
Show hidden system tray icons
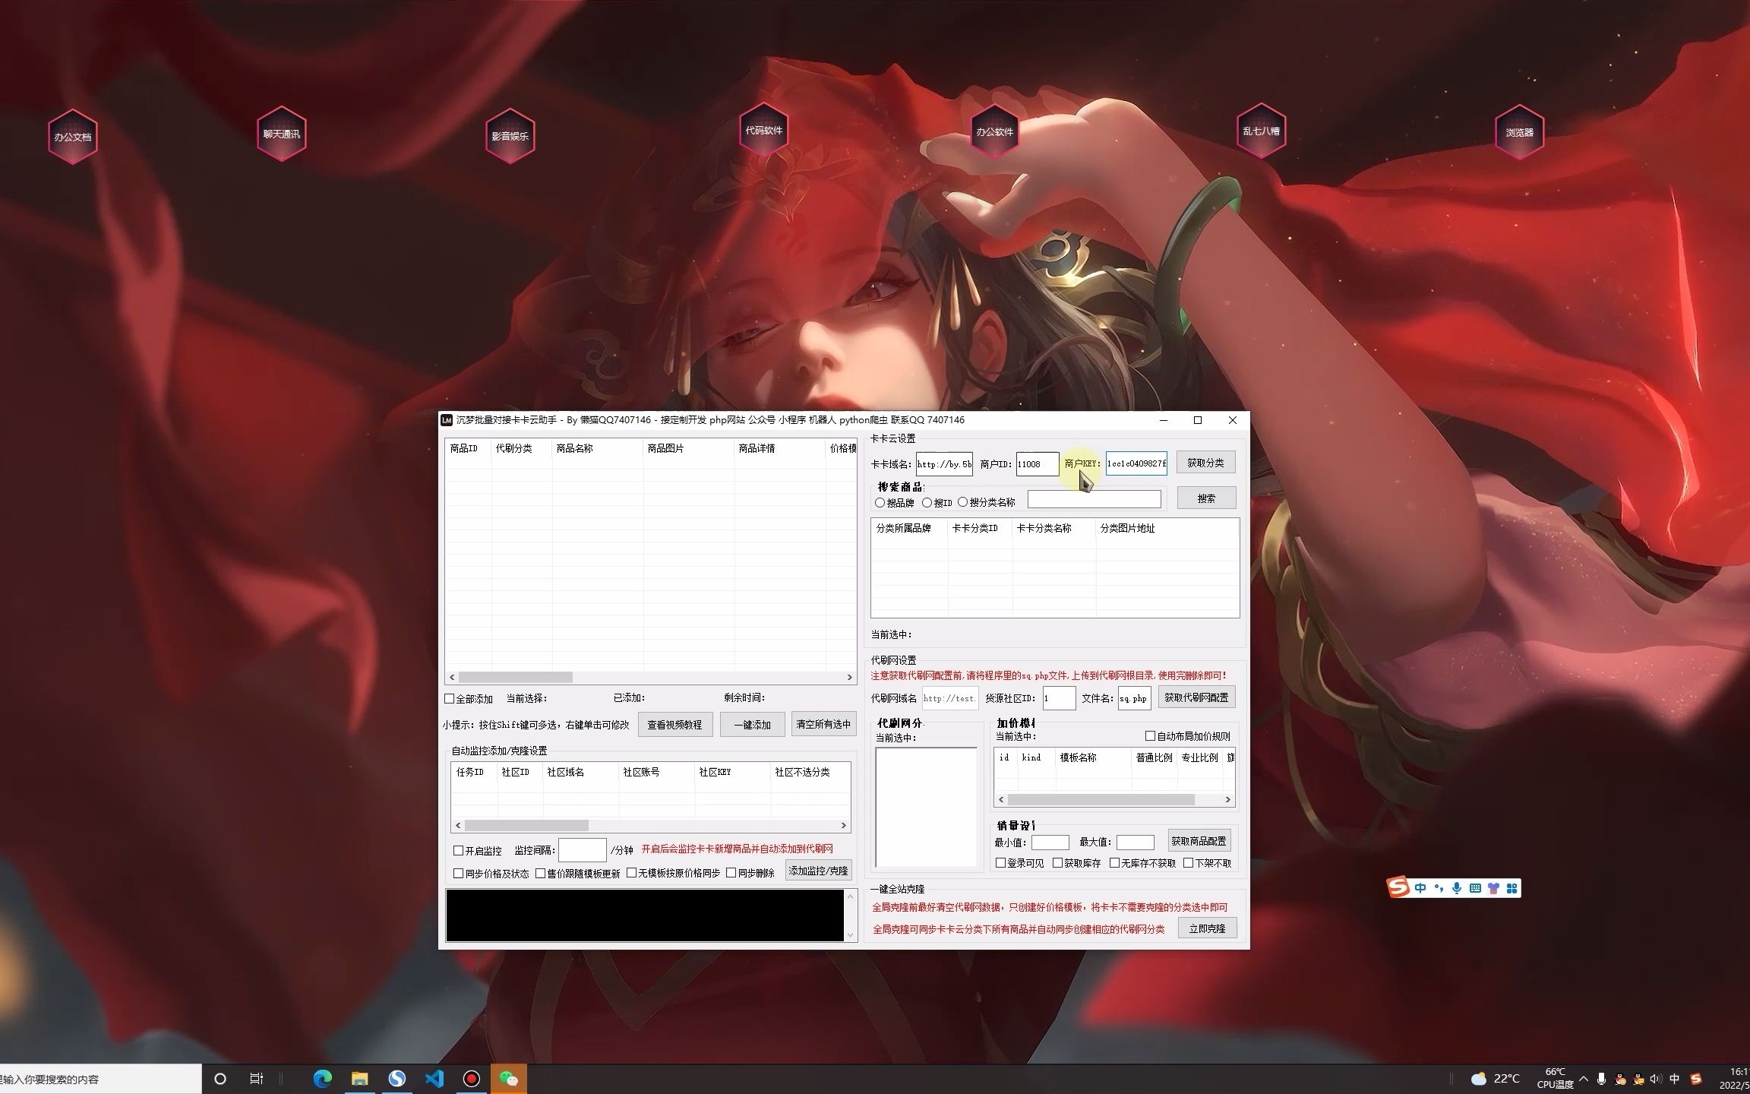point(1584,1079)
